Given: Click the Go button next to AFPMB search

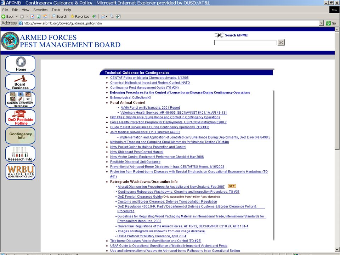Looking at the screenshot, I should coord(281,42).
